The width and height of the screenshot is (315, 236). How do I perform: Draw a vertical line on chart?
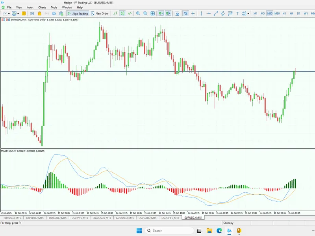pos(201,13)
